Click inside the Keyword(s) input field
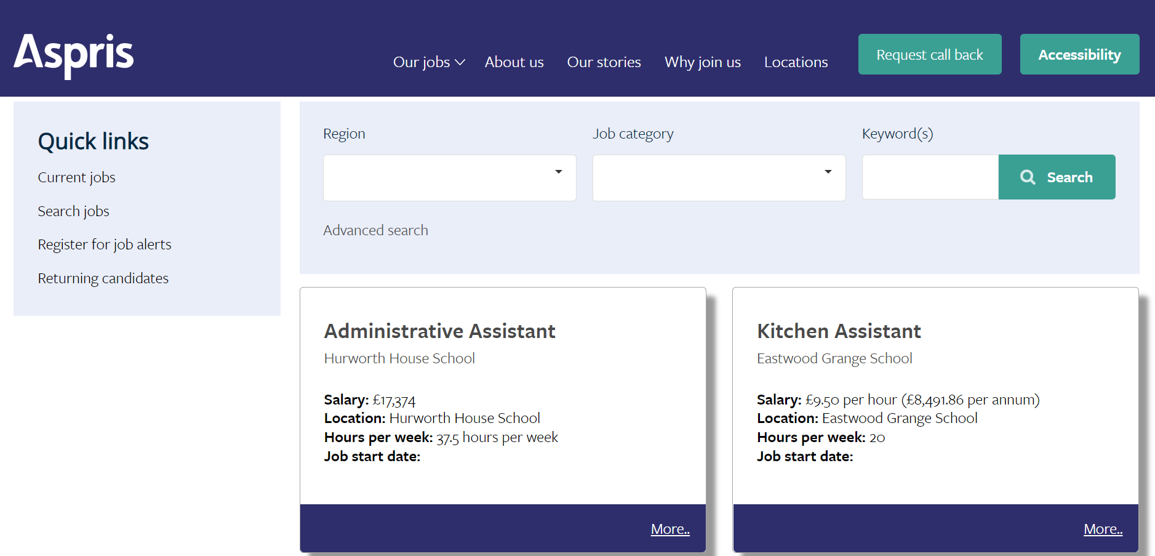Screen dimensions: 1155x556 tap(929, 177)
